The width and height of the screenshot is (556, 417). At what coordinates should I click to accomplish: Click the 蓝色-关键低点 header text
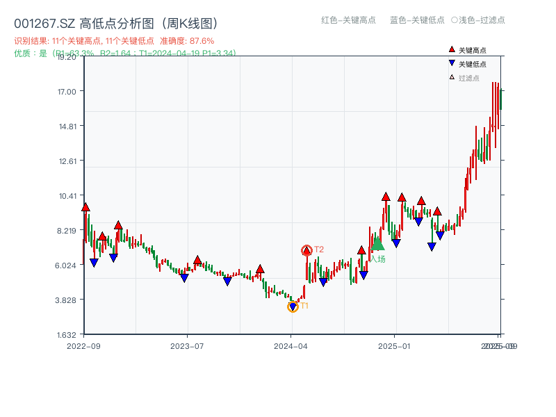click(417, 20)
